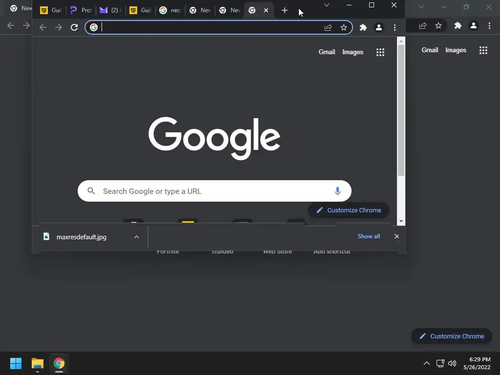The height and width of the screenshot is (375, 500).
Task: Open profile avatar in front Chrome window
Action: click(378, 27)
